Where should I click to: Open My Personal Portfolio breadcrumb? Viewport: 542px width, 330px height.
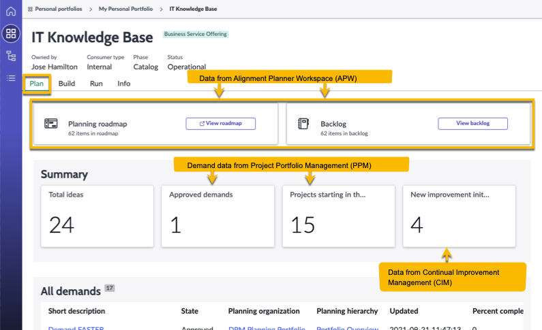click(x=125, y=9)
